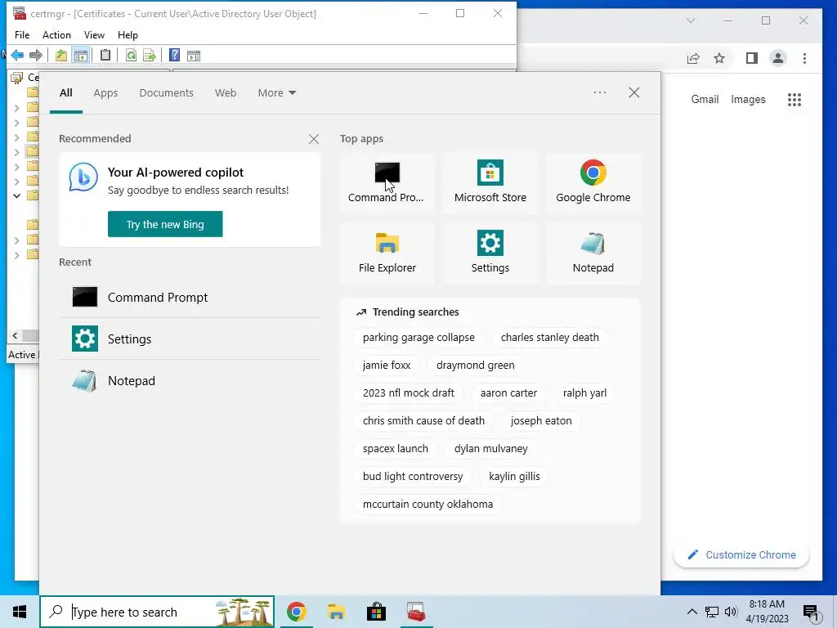Screen dimensions: 837x628
Task: Click certmgr toolbox icon on taskbar
Action: point(415,612)
